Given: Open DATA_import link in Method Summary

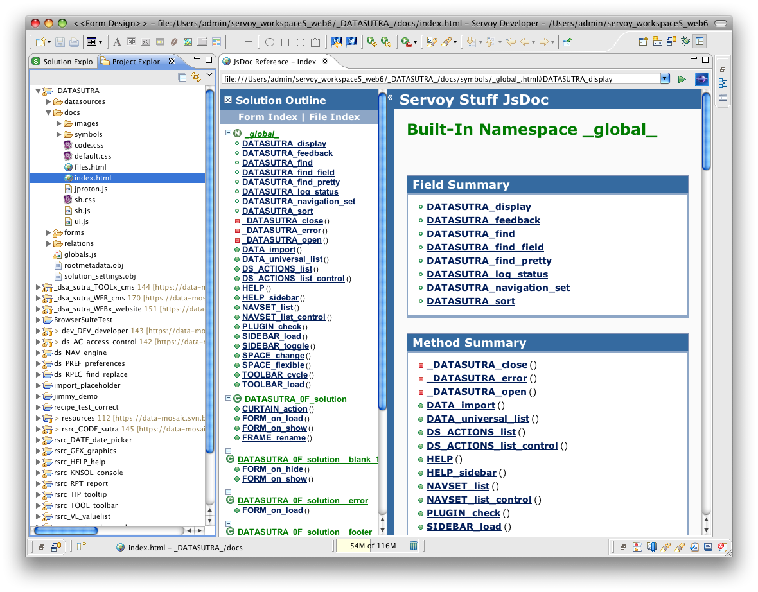Looking at the screenshot, I should pos(461,405).
